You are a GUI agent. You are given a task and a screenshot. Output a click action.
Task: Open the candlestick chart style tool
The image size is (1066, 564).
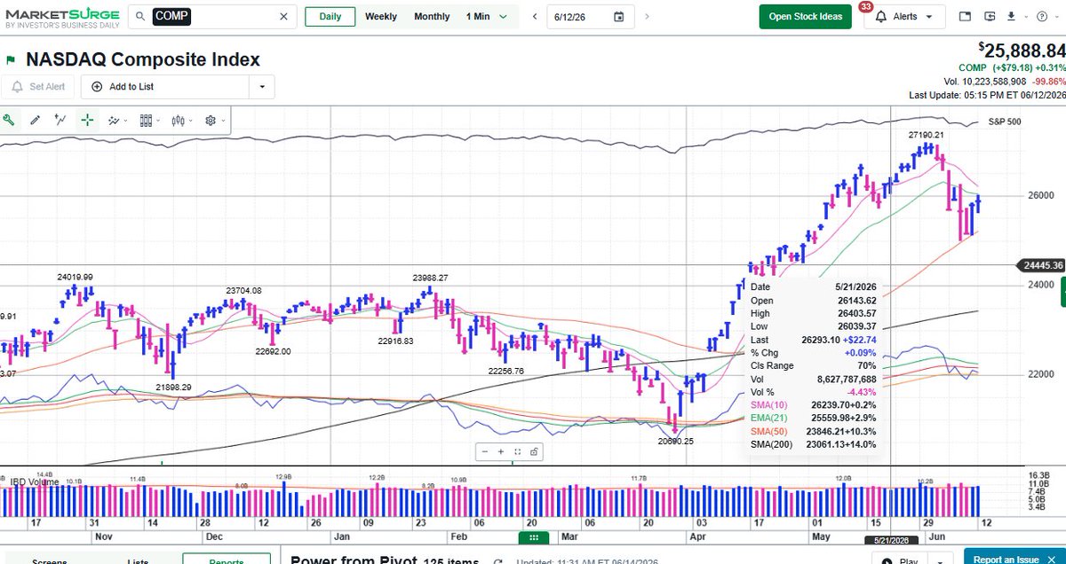click(x=178, y=121)
